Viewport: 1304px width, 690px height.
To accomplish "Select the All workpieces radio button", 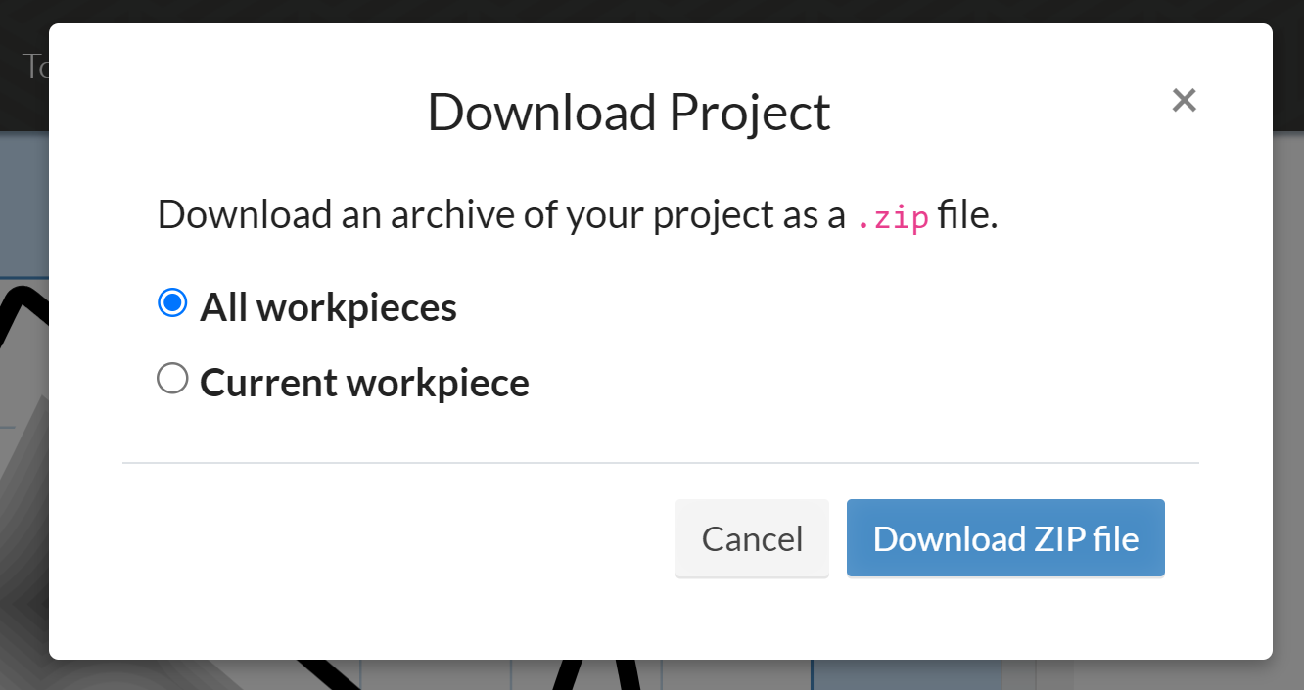I will click(x=172, y=303).
